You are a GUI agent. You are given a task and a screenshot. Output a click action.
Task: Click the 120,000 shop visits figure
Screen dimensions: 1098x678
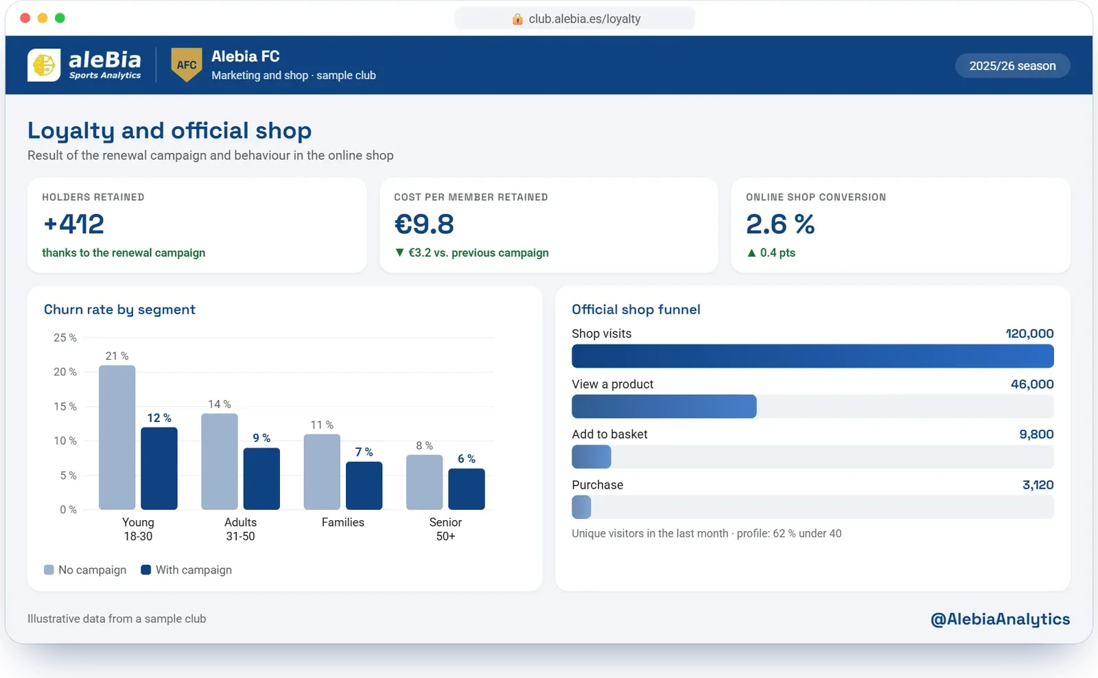1029,334
